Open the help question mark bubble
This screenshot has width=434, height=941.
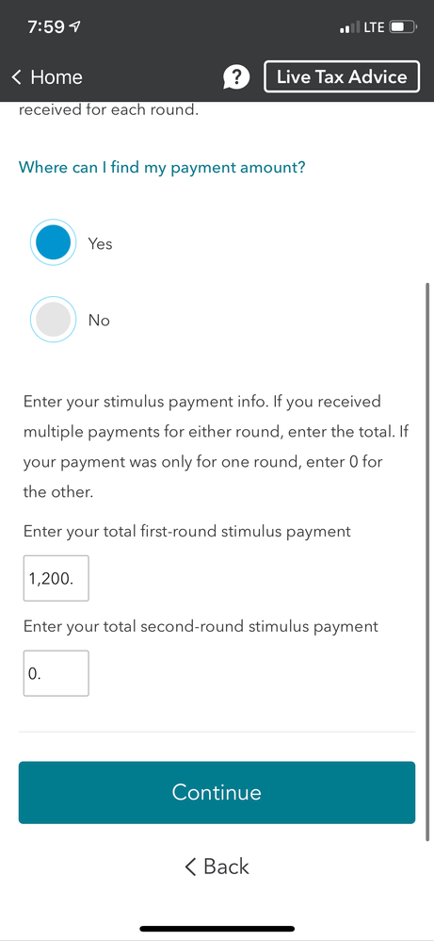[236, 76]
